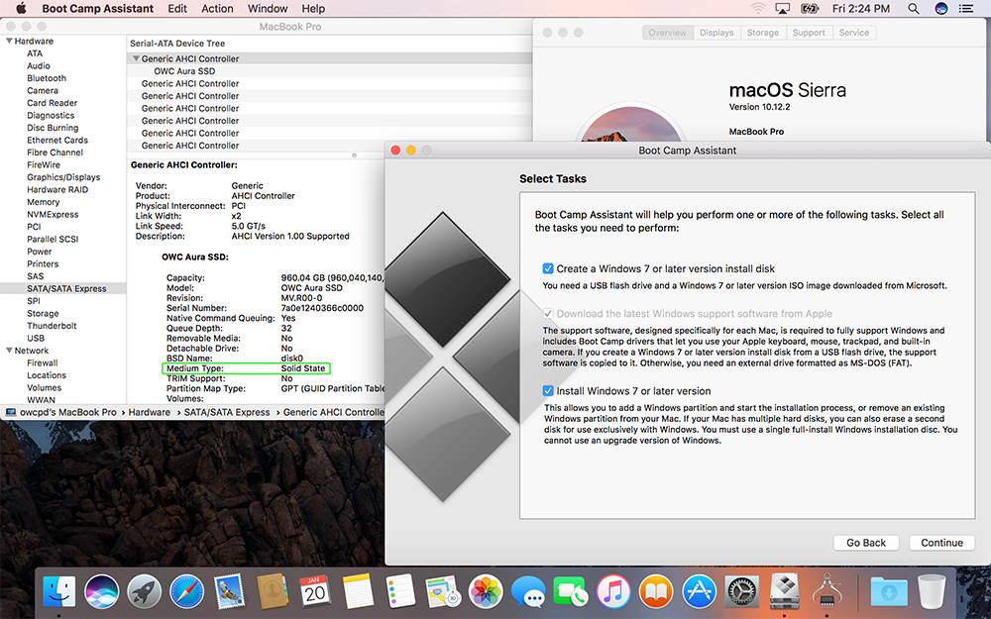Open Messages speech bubble icon in Dock
The height and width of the screenshot is (619, 991).
(x=528, y=592)
